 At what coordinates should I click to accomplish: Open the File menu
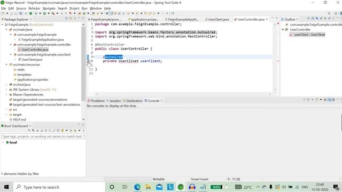pyautogui.click(x=4, y=9)
